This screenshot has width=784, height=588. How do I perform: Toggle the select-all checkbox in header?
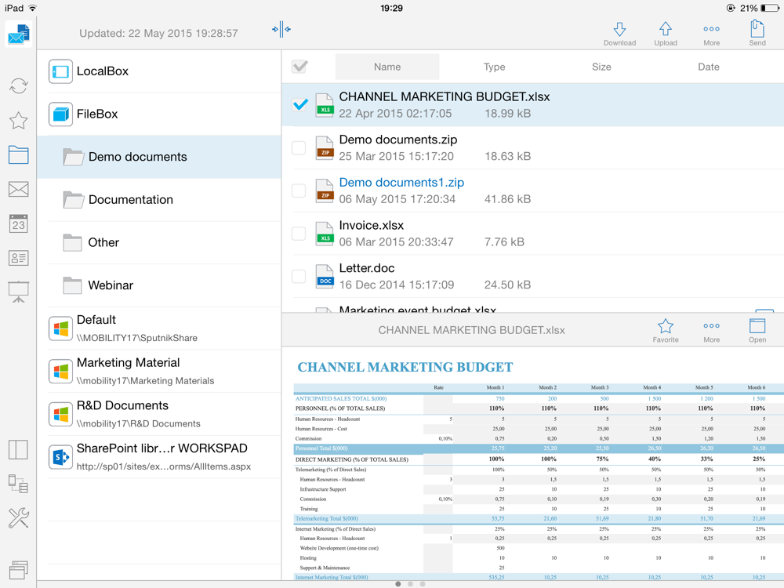click(299, 67)
